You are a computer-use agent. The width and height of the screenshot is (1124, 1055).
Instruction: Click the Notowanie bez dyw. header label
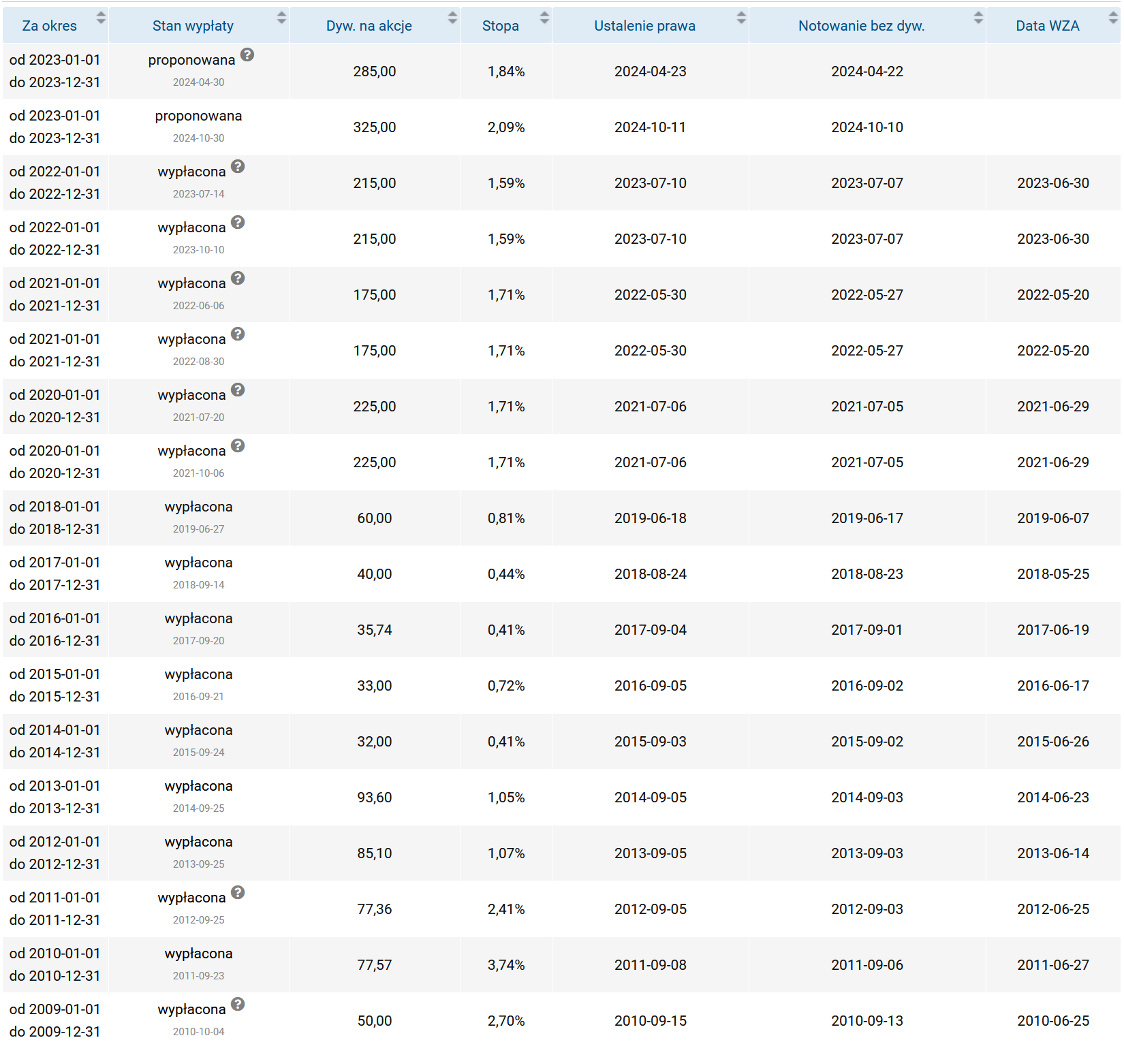point(862,26)
